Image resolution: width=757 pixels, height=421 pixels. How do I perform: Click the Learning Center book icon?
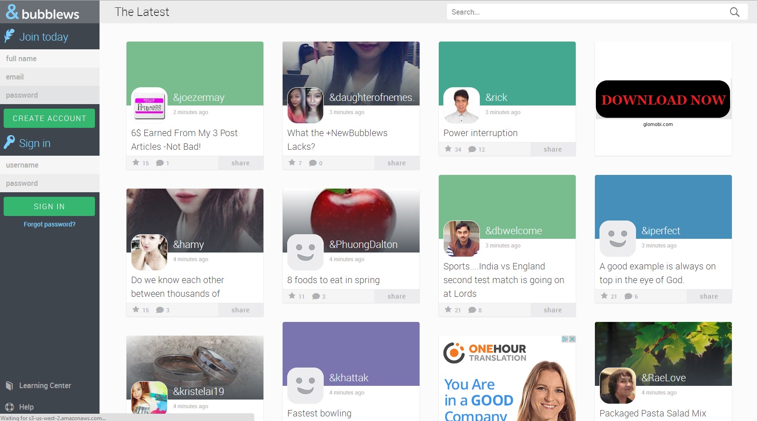click(x=9, y=386)
